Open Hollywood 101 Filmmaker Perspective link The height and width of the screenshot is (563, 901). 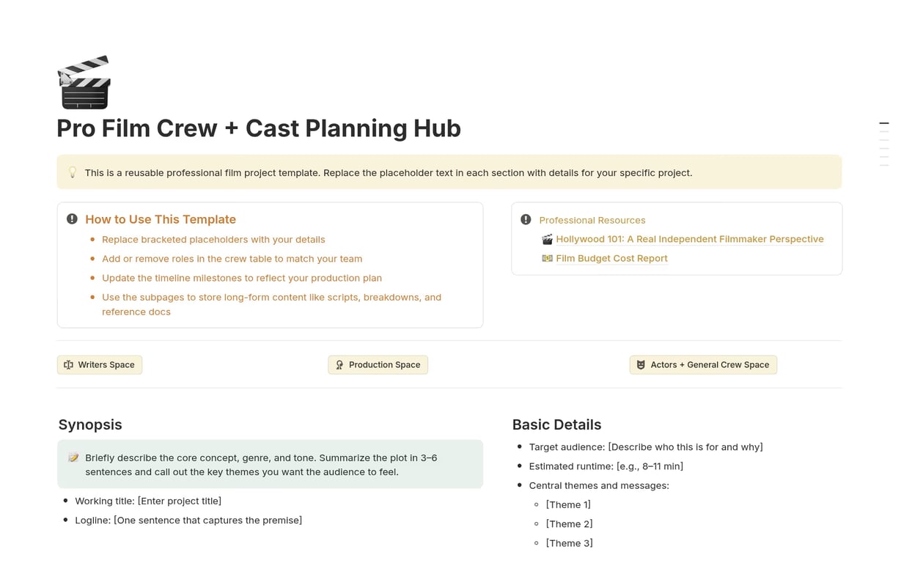689,239
